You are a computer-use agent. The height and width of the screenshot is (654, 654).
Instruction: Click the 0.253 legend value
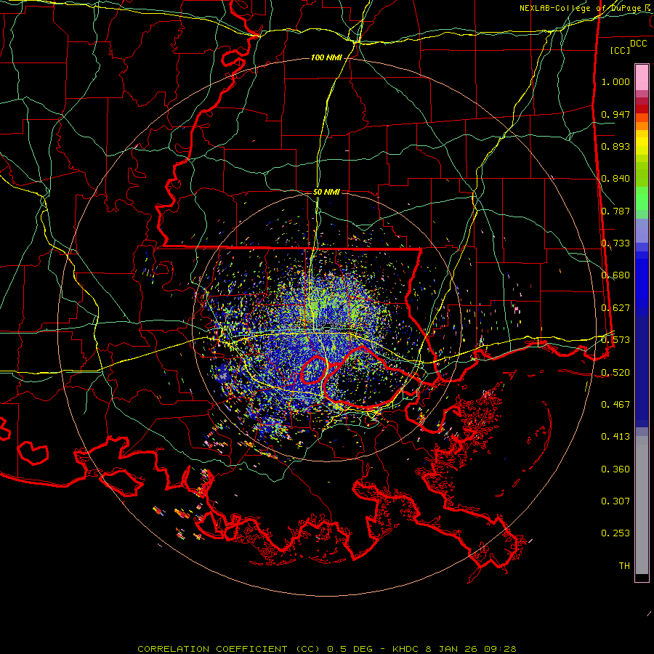click(x=615, y=533)
